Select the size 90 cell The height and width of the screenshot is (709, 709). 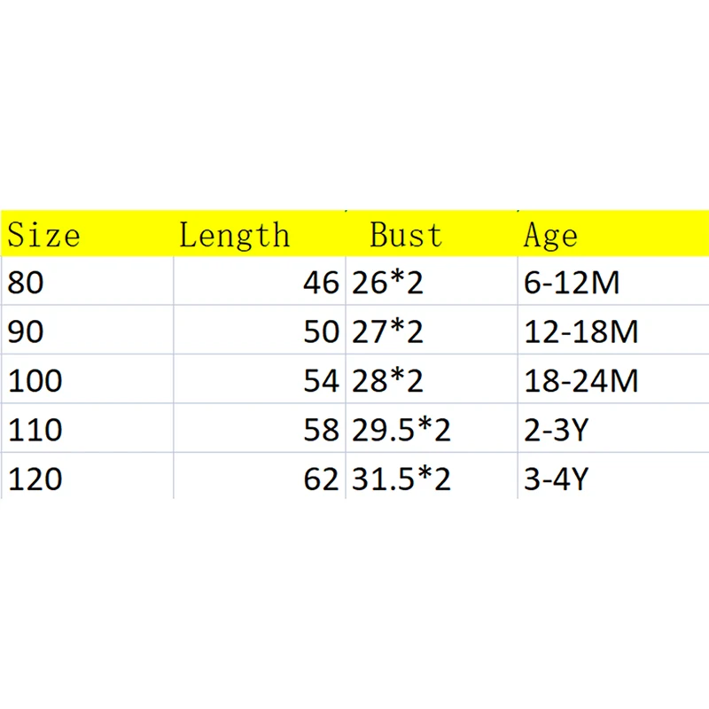point(27,331)
